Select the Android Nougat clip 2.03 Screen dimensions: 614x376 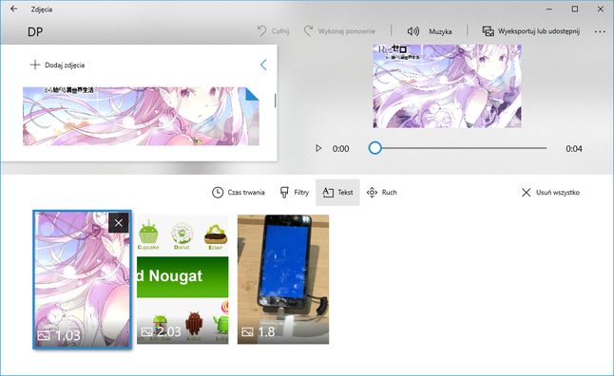pyautogui.click(x=182, y=279)
